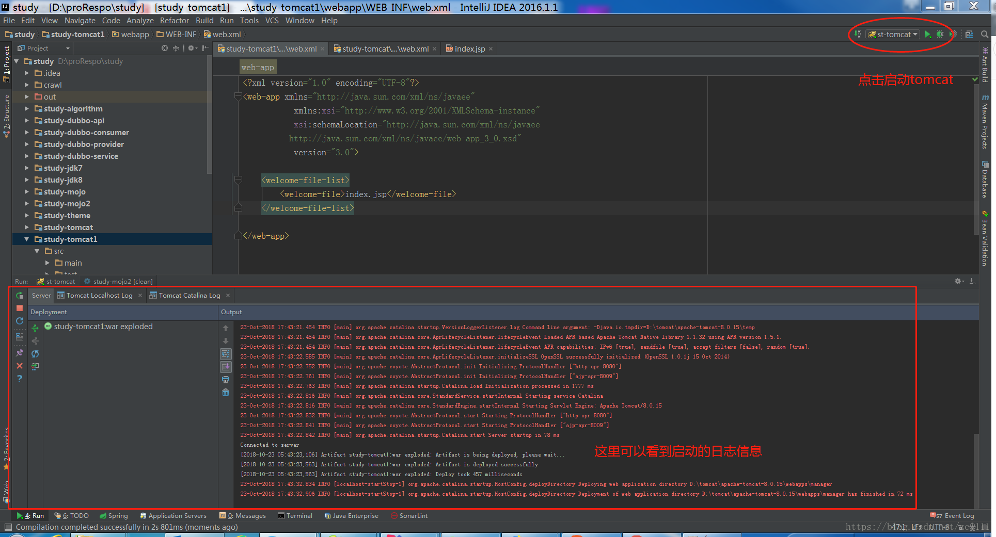996x537 pixels.
Task: Pin the Run tab
Action: coord(20,353)
